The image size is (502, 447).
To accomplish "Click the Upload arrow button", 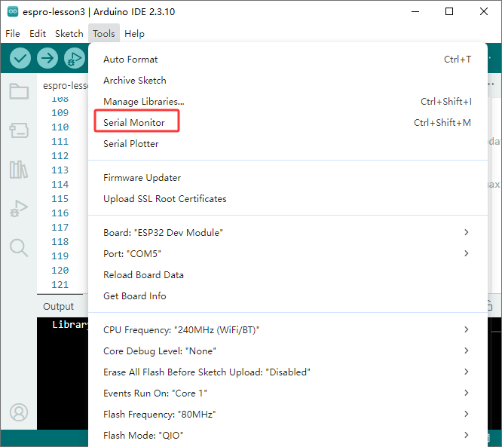I will (47, 58).
